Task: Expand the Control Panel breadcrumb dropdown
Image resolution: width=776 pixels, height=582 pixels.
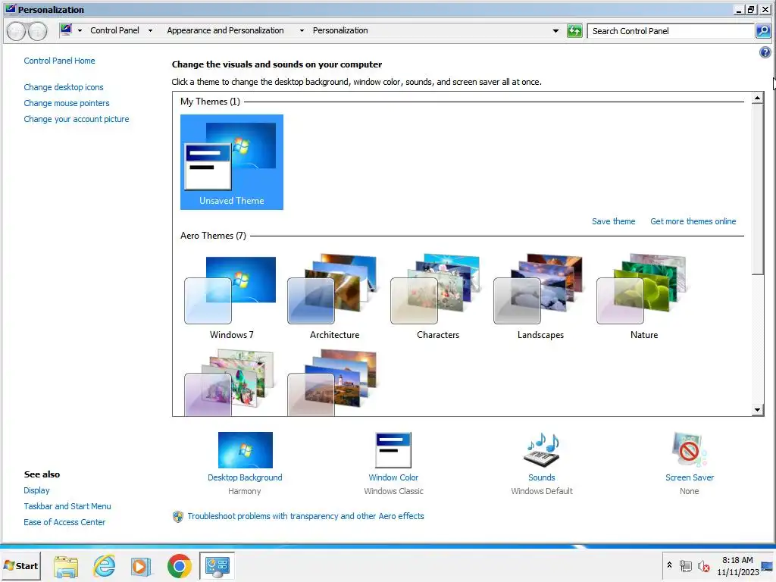Action: point(150,30)
